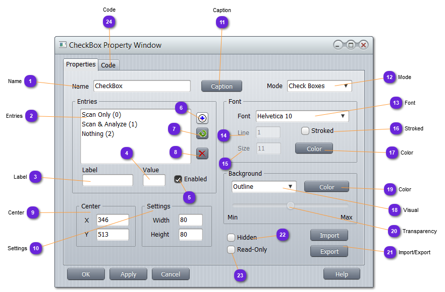Click the red X delete entry icon
This screenshot has width=445, height=292.
tap(202, 153)
